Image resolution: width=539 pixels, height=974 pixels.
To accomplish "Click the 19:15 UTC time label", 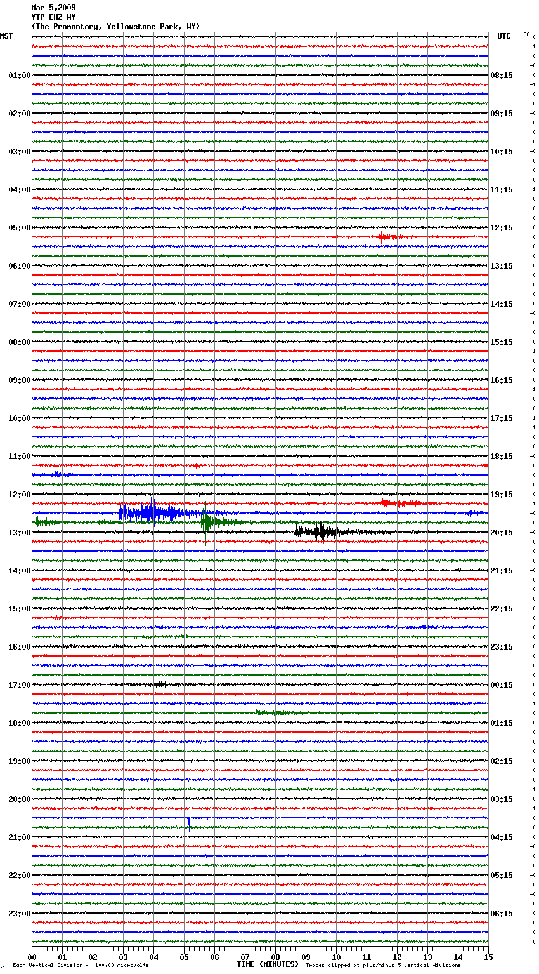I will tap(502, 495).
